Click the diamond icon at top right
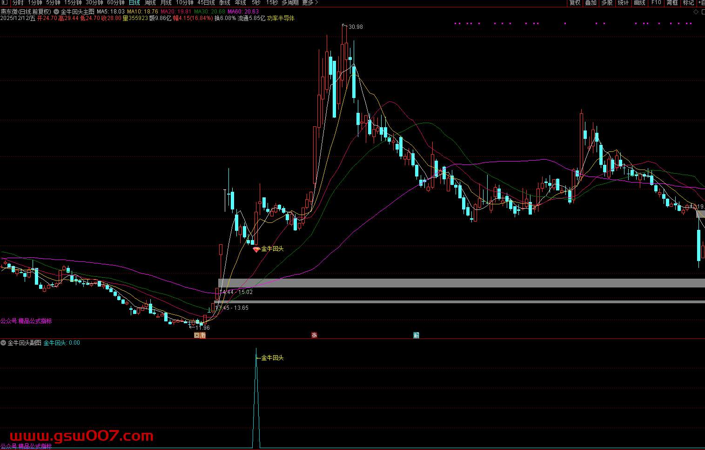 (x=697, y=12)
